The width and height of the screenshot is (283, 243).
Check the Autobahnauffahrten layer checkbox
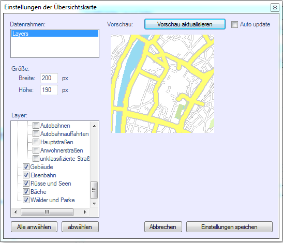pyautogui.click(x=36, y=134)
